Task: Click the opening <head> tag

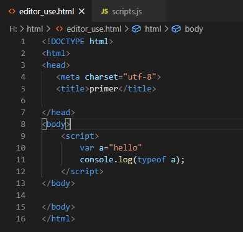Action: click(56, 65)
